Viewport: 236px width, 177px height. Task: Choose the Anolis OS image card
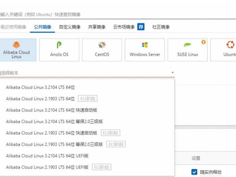59,50
